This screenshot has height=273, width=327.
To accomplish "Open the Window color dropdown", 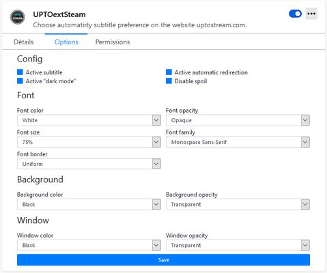I will pyautogui.click(x=89, y=245).
